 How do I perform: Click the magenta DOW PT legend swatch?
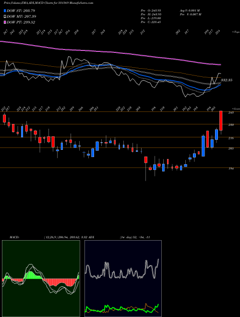(5, 22)
